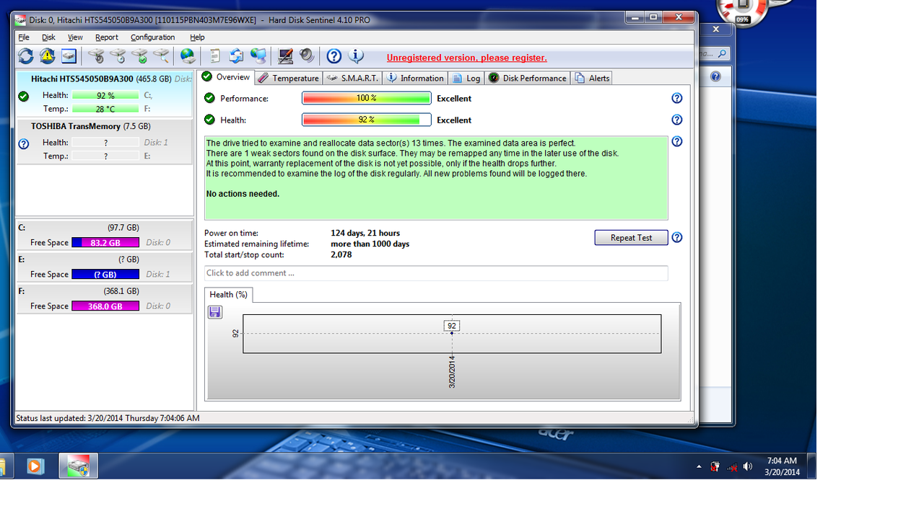This screenshot has width=924, height=519.
Task: Click the Total start/stop count value 2,078
Action: [x=341, y=254]
